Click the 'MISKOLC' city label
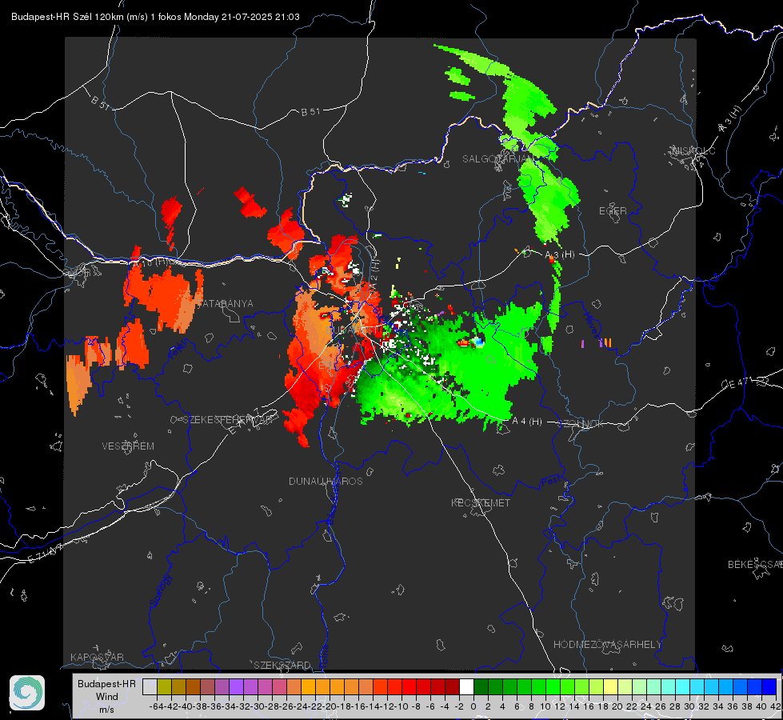Image resolution: width=783 pixels, height=720 pixels. tap(694, 150)
